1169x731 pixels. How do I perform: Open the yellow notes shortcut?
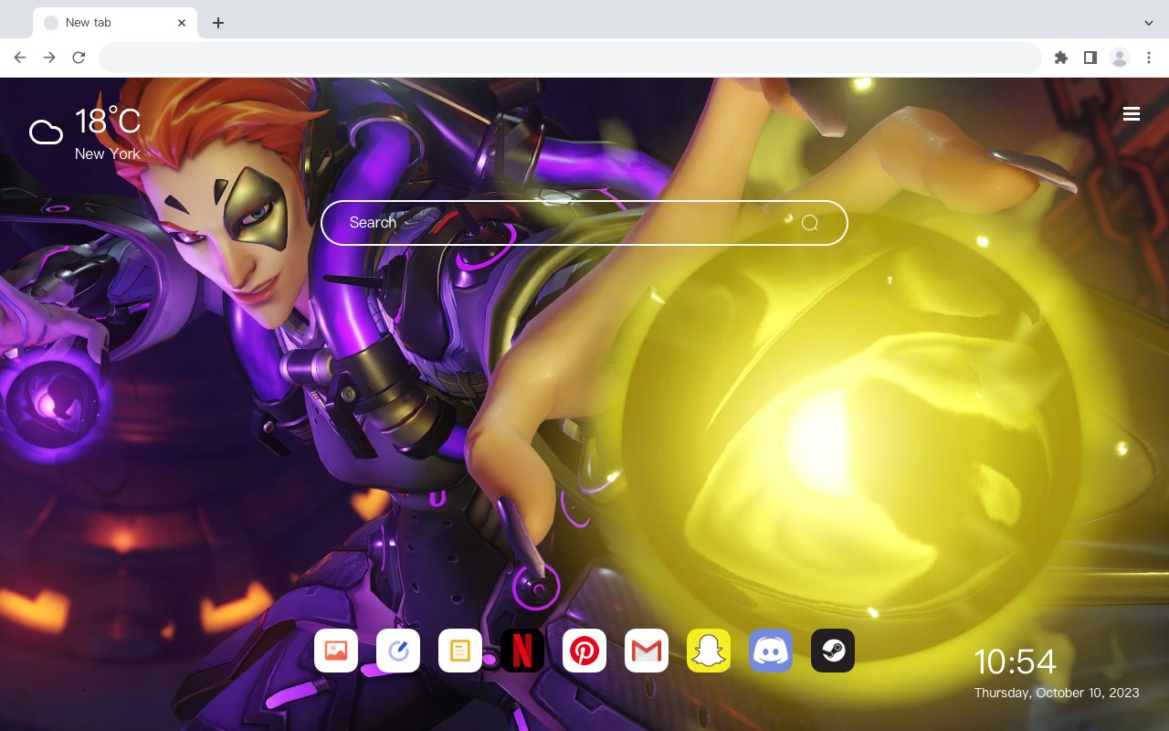(460, 651)
